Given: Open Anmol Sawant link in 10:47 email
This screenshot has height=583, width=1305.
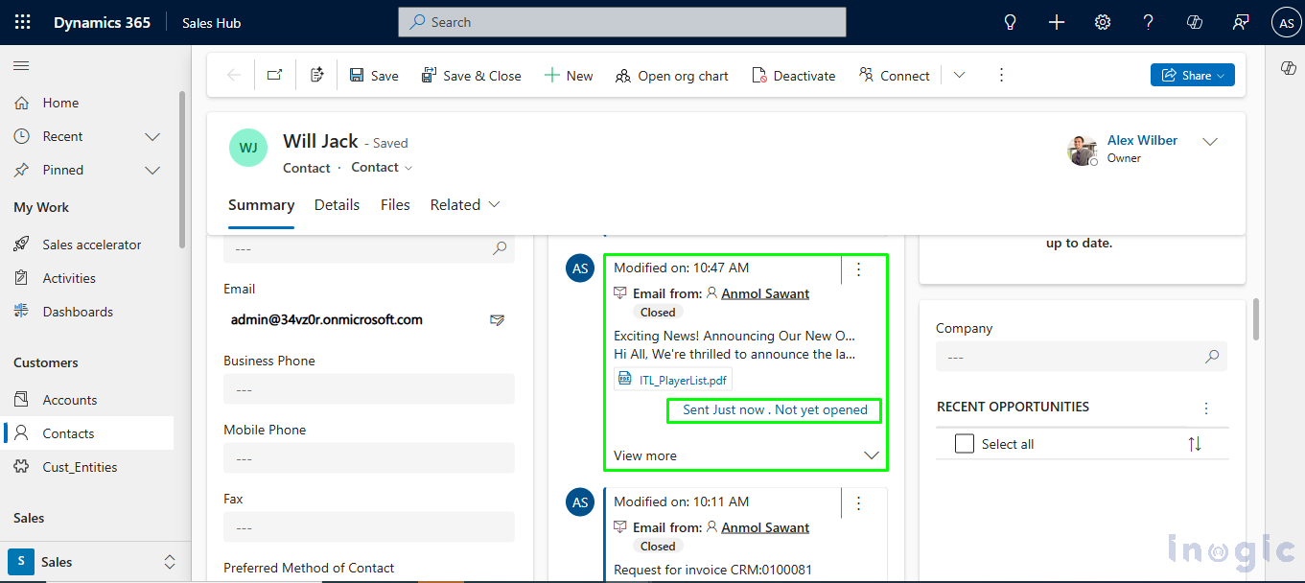Looking at the screenshot, I should pos(765,293).
